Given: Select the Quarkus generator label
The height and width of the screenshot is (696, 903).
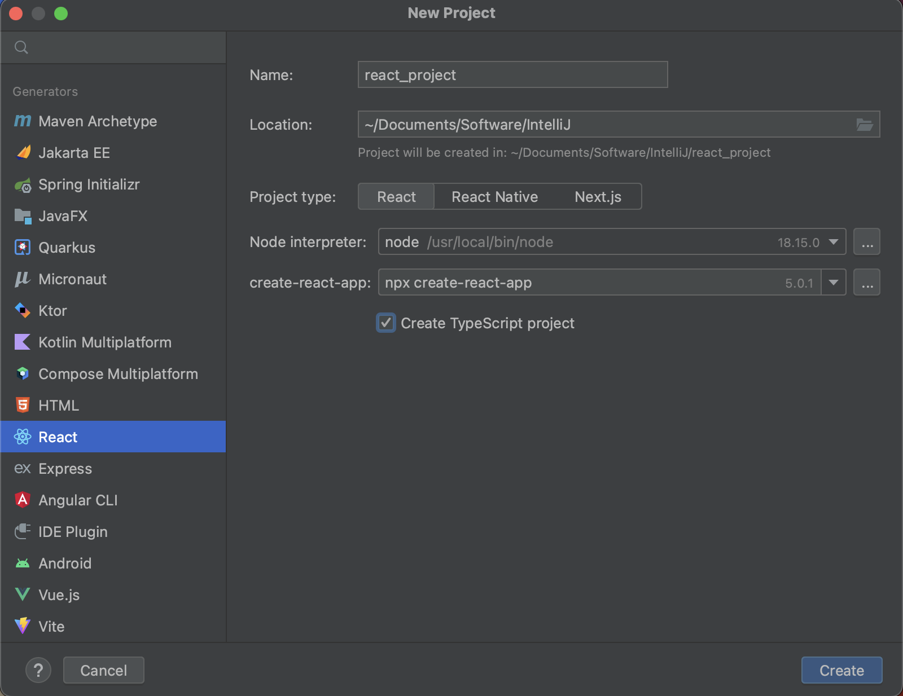Looking at the screenshot, I should click(67, 248).
